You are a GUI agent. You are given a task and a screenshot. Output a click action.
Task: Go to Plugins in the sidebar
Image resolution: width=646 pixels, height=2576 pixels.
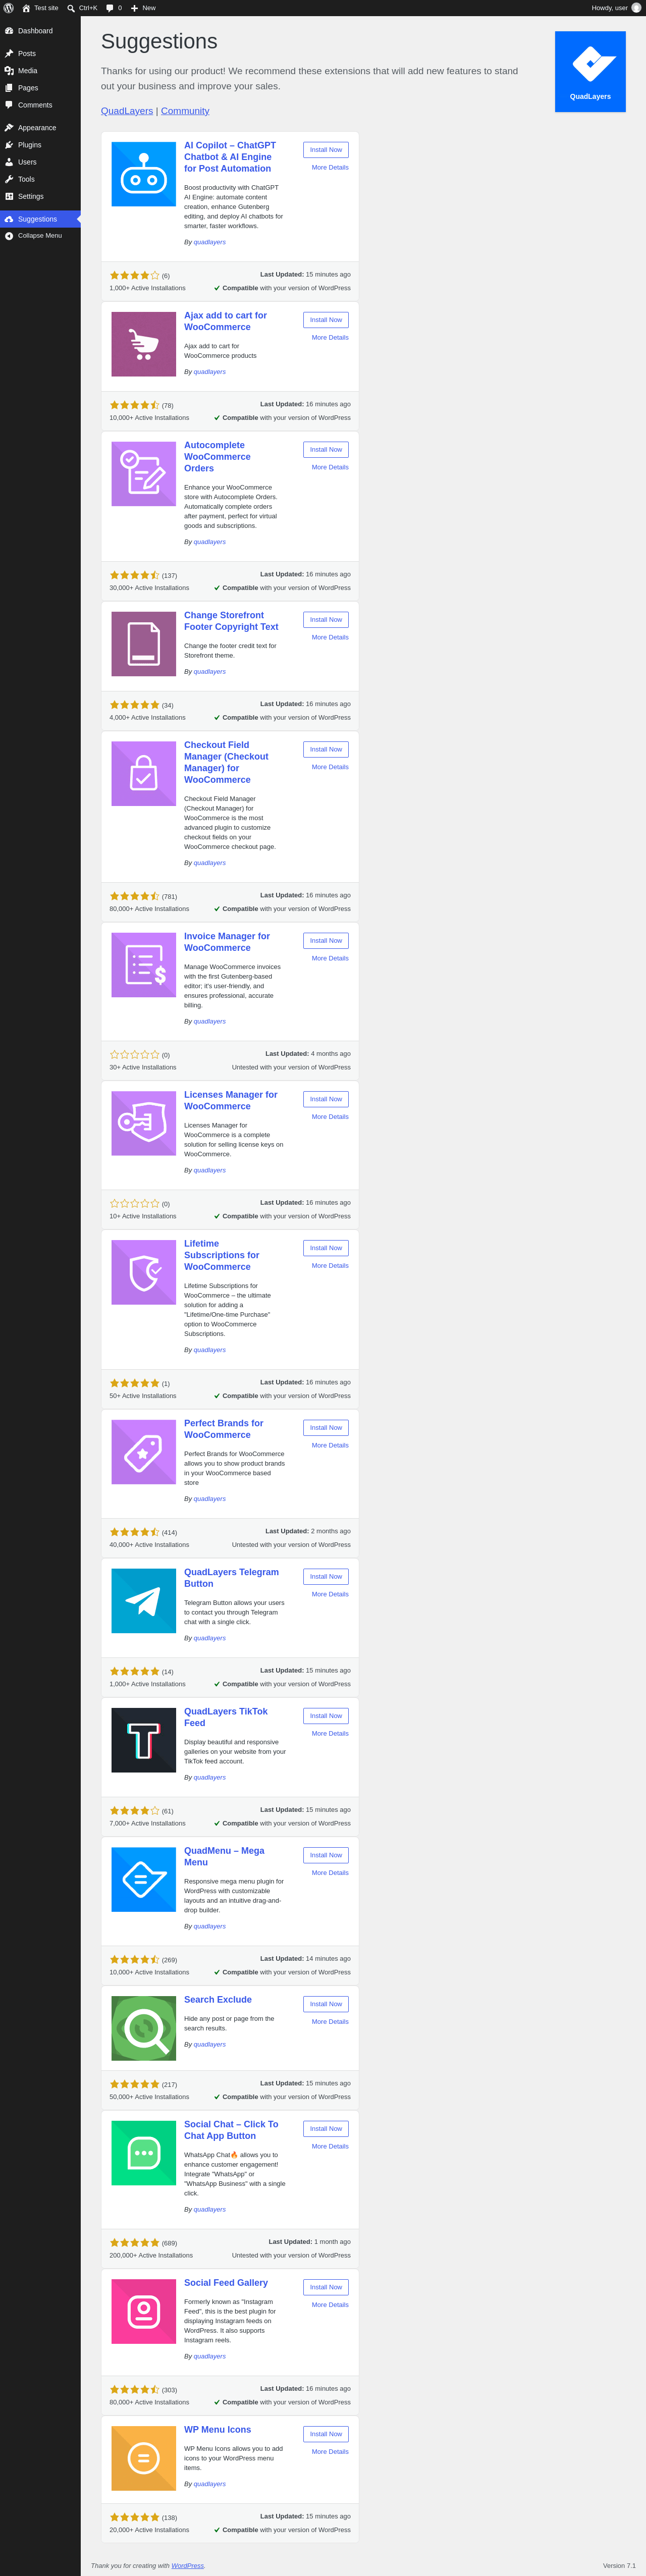40,145
